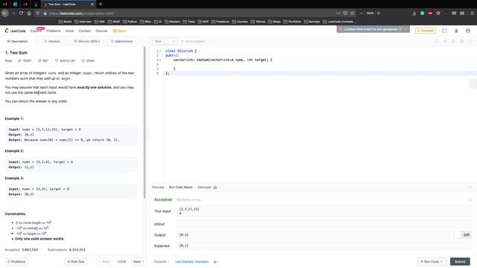Click the Share button

pyautogui.click(x=88, y=61)
